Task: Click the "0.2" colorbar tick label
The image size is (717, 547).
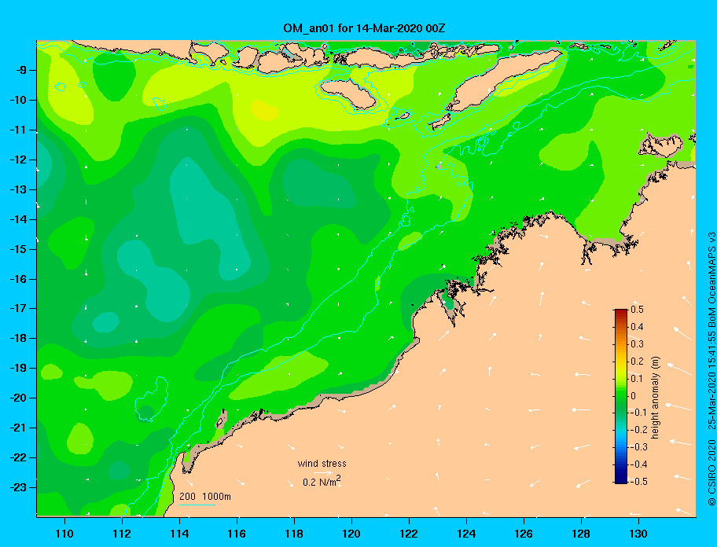Action: pos(637,361)
